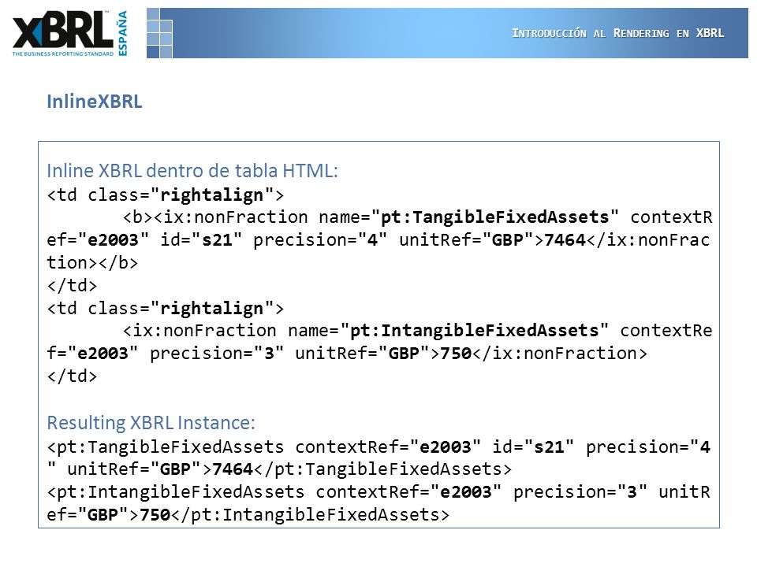Screen dimensions: 757x567
Task: Click the 'Inline XBRL dentro de tabla HTML:' heading
Action: pos(192,171)
